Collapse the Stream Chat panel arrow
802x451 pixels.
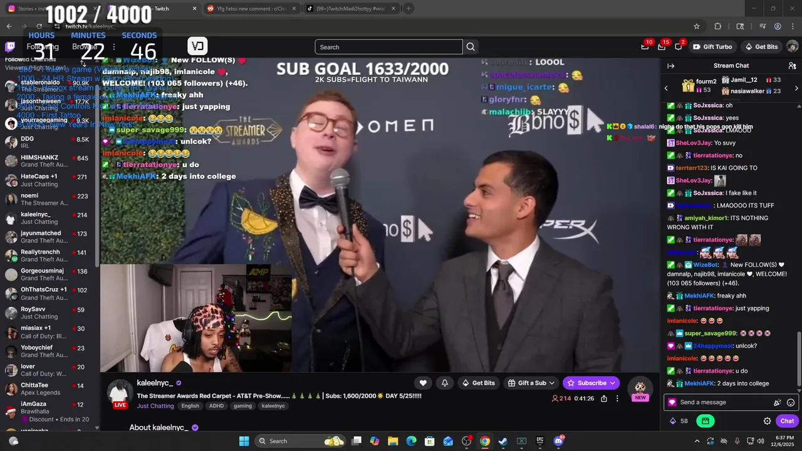point(670,66)
